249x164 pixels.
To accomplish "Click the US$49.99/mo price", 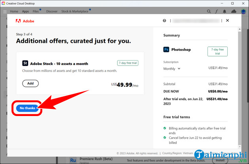I will tap(124, 85).
